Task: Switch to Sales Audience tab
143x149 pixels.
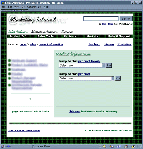Action: (18, 32)
